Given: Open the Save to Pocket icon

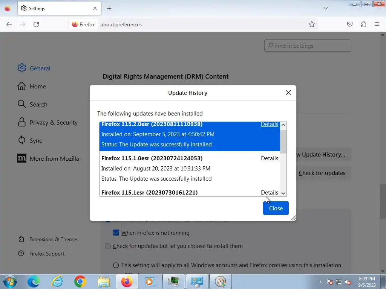Looking at the screenshot, I should click(349, 24).
